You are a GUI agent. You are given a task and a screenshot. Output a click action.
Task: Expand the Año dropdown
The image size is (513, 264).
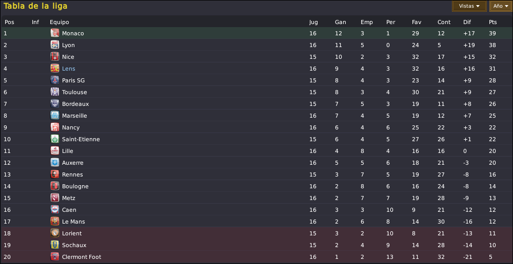point(501,6)
